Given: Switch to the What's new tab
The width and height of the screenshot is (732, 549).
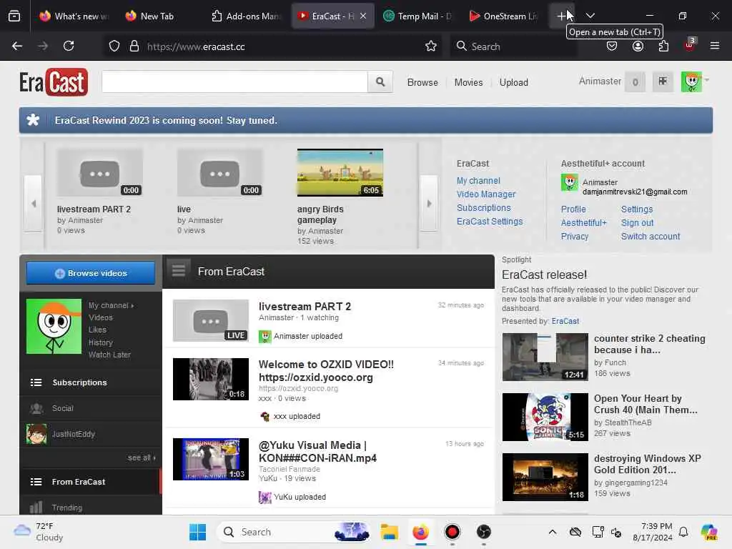Looking at the screenshot, I should tap(74, 16).
